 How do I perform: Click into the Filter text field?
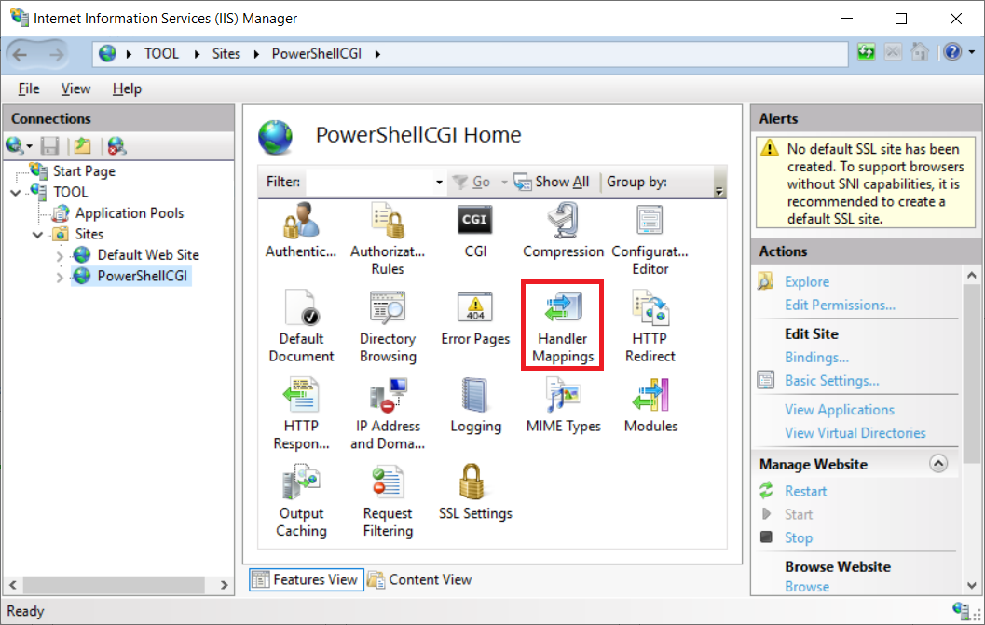369,183
